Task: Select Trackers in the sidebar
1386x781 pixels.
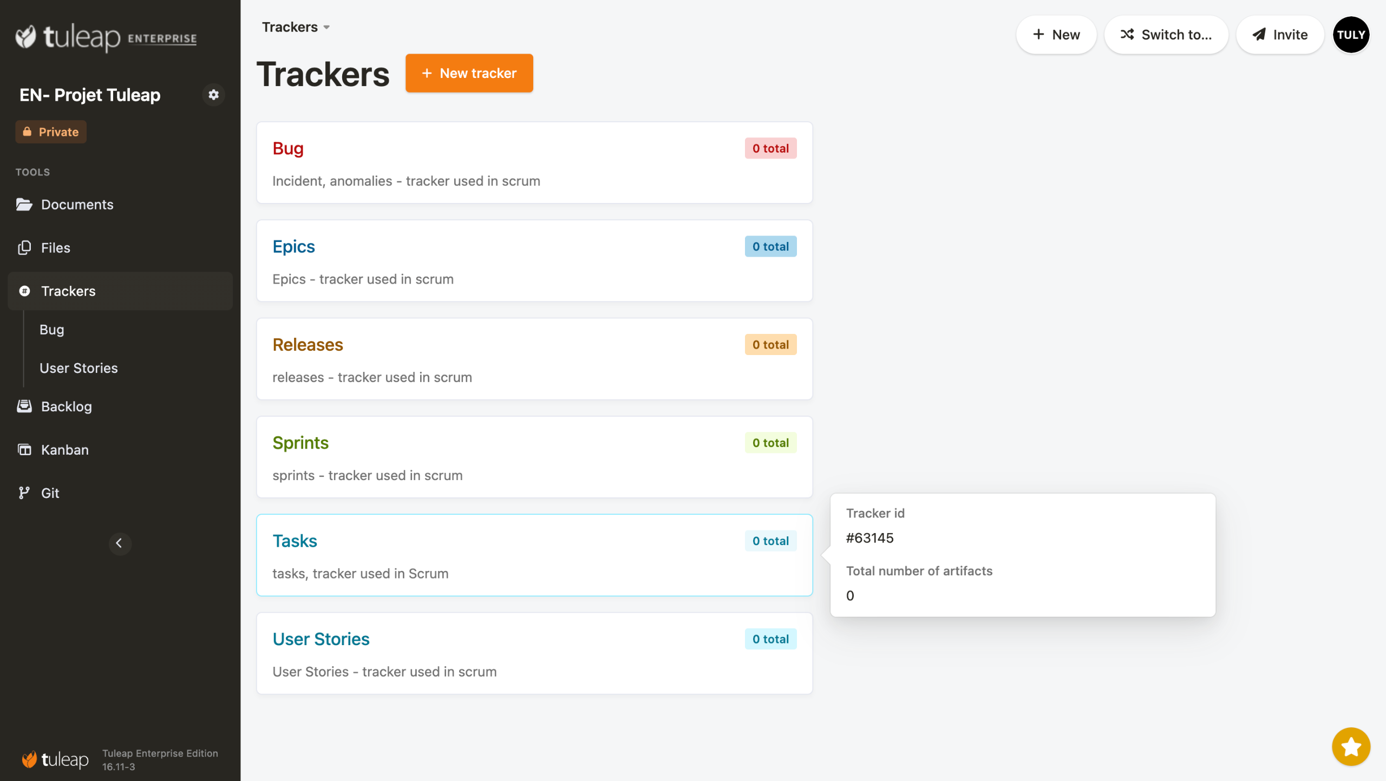Action: (x=68, y=291)
